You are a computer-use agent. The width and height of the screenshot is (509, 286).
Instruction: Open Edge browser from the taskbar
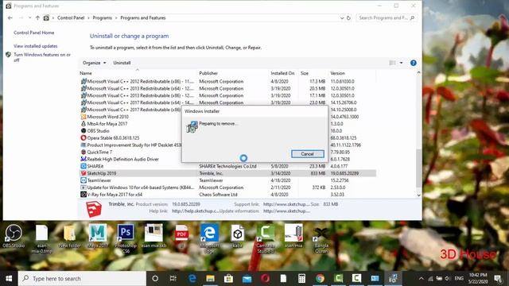tap(192, 278)
